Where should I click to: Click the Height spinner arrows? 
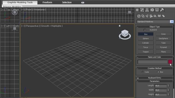click(168, 94)
